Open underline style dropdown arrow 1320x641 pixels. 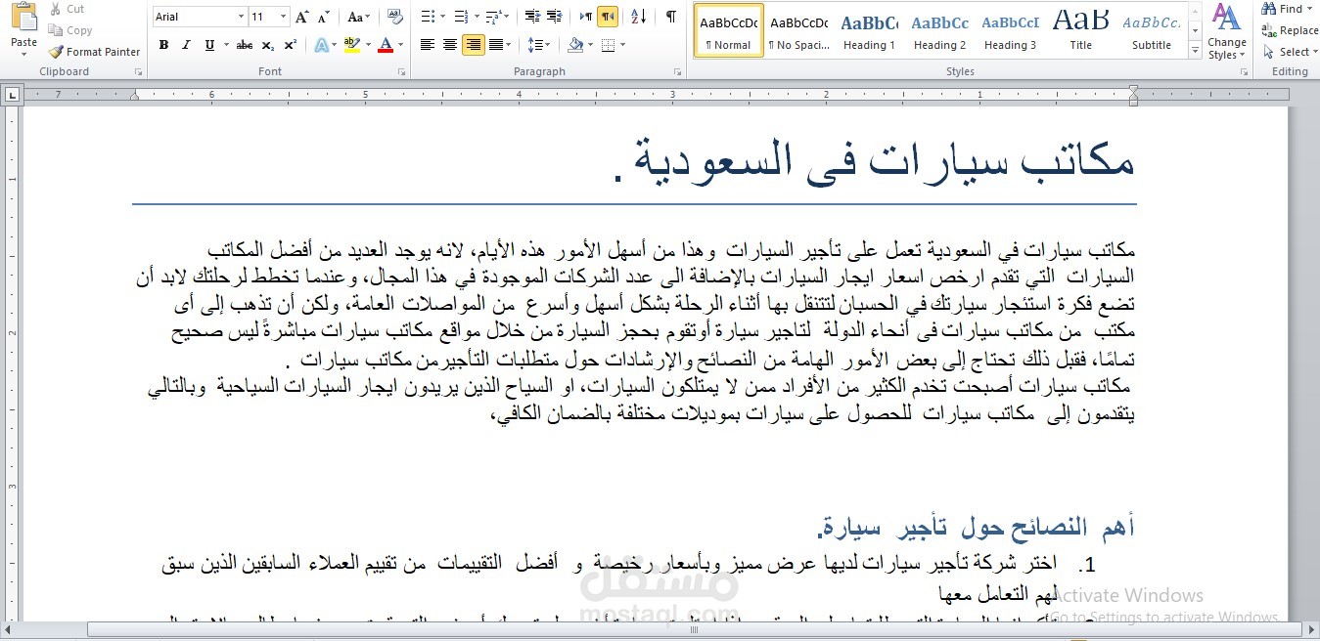point(224,45)
